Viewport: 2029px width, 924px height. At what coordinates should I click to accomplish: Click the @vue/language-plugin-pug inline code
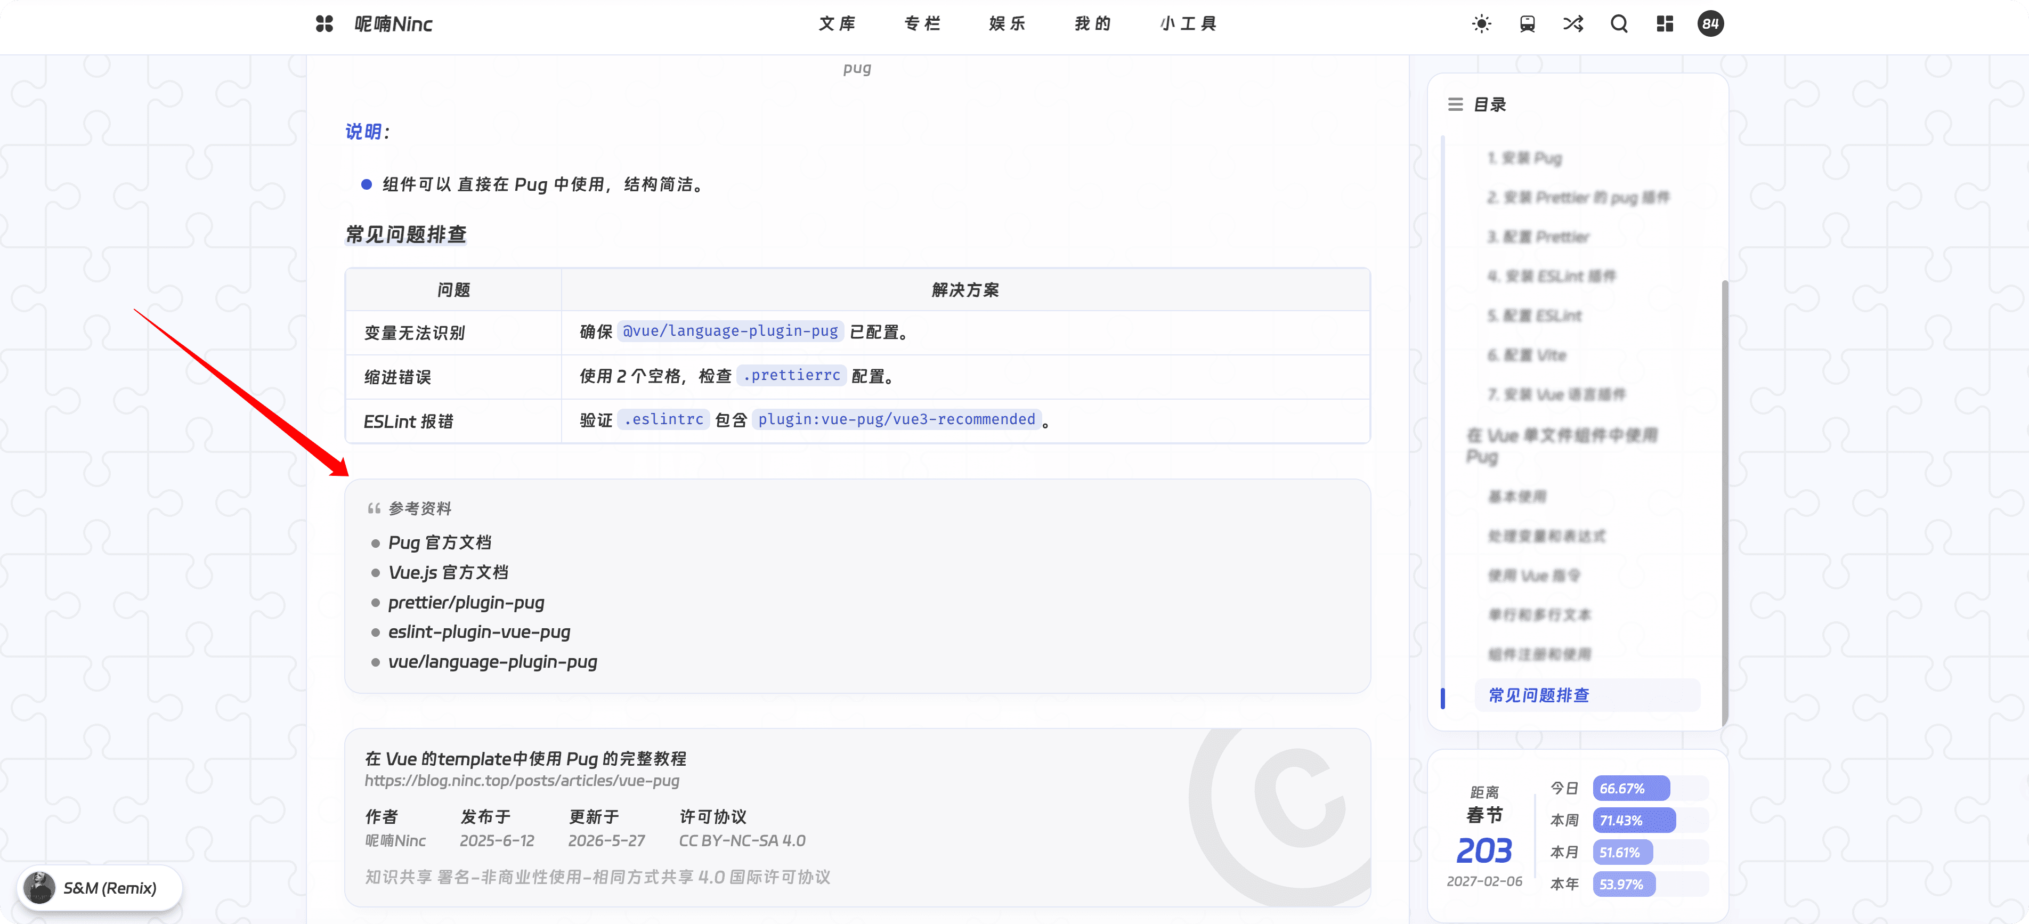tap(730, 331)
